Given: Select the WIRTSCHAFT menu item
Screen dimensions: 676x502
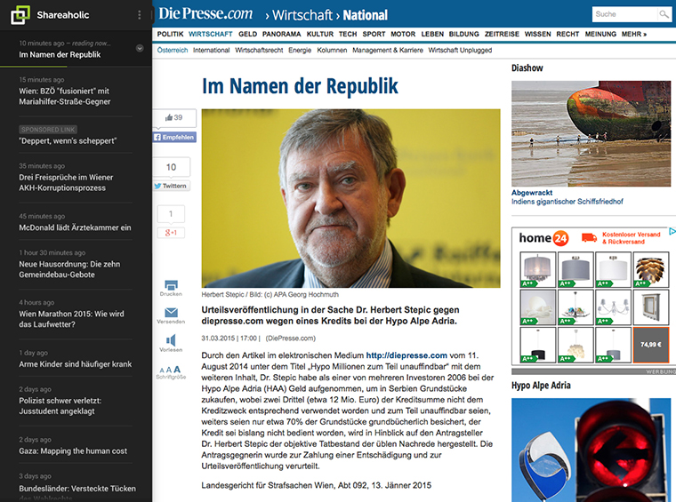Looking at the screenshot, I should [211, 34].
